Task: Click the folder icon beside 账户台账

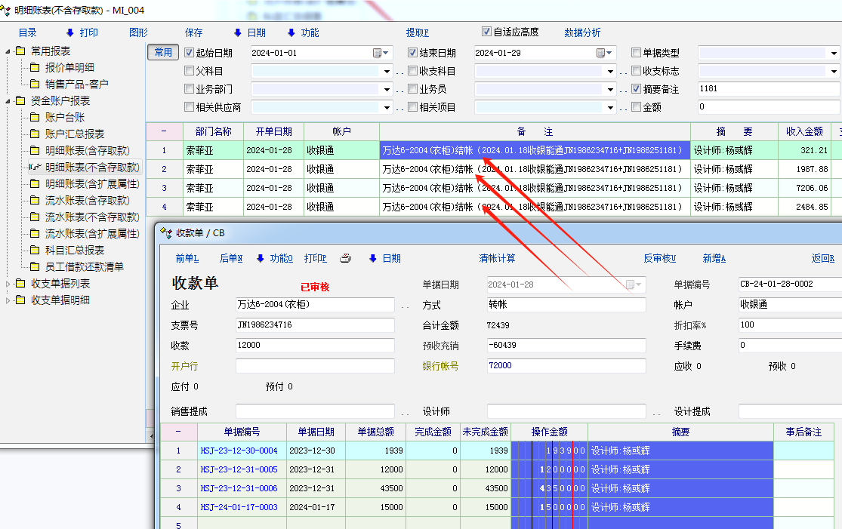Action: [34, 118]
